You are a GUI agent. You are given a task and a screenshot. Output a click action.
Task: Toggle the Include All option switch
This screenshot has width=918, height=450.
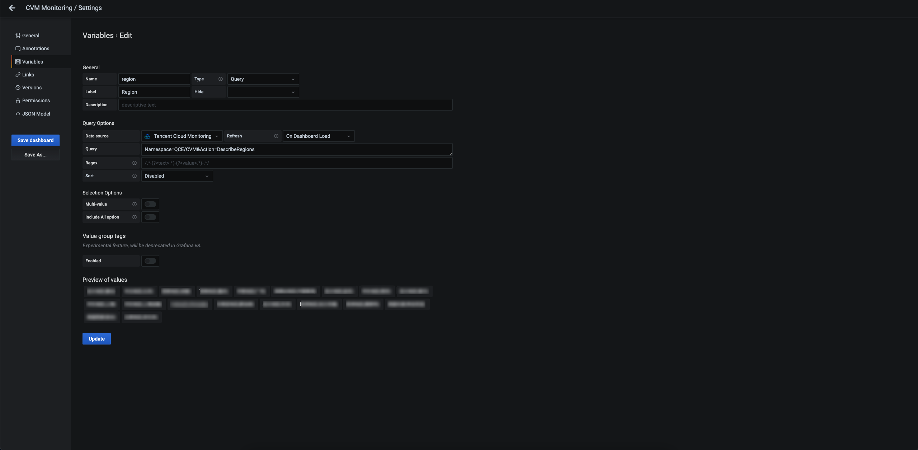150,217
